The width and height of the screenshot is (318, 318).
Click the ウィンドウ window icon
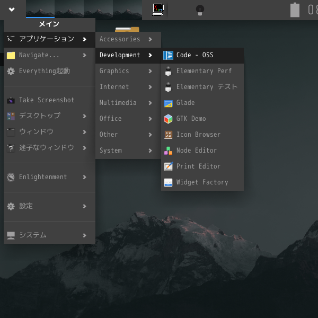pyautogui.click(x=11, y=132)
